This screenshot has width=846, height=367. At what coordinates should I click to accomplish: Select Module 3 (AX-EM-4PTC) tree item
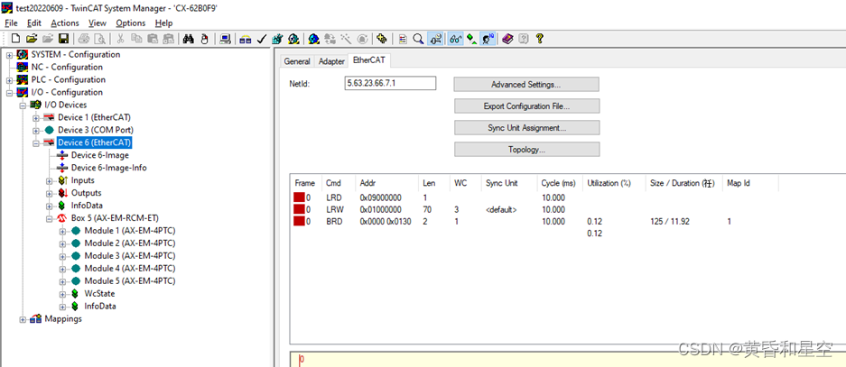coord(129,256)
